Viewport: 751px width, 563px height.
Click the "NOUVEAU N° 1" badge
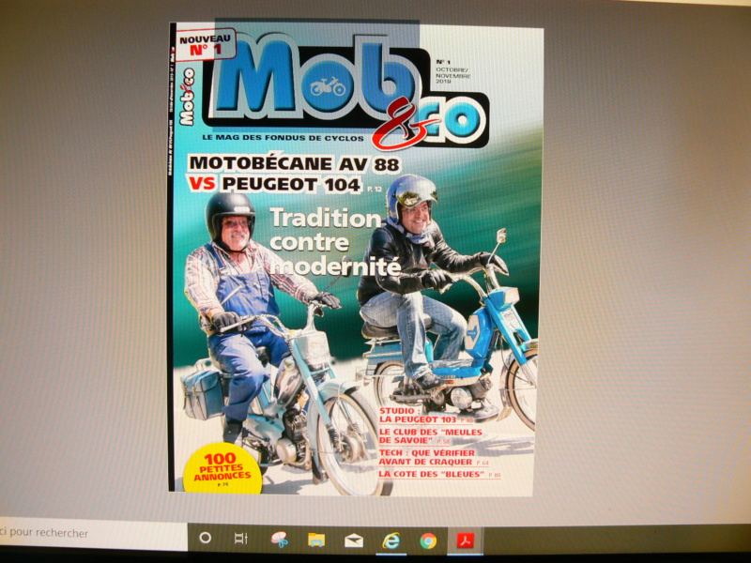coord(205,44)
